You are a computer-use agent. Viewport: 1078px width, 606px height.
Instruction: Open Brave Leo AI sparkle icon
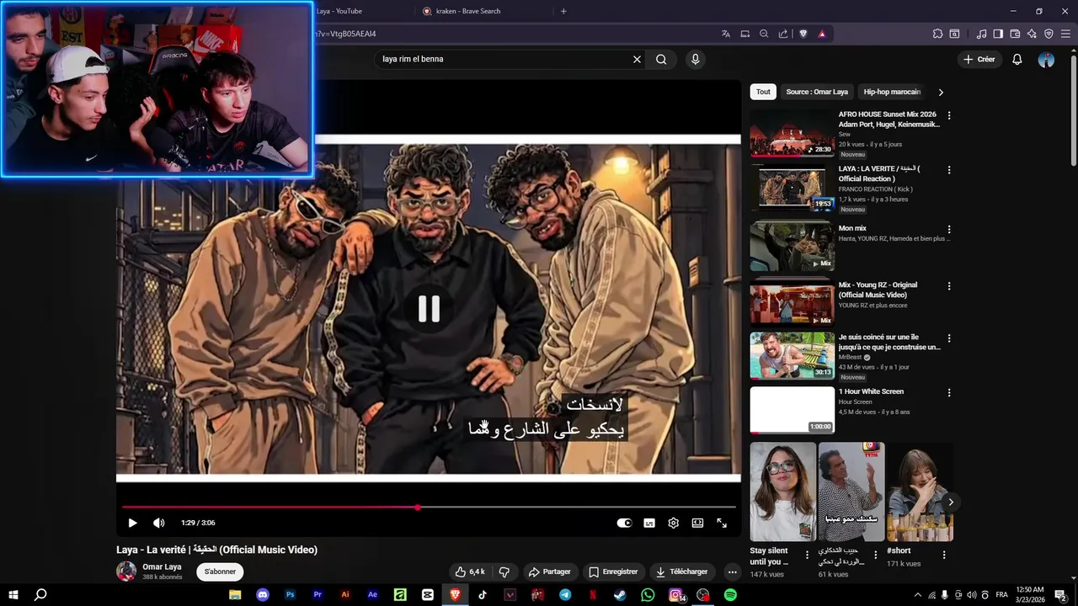point(1032,34)
